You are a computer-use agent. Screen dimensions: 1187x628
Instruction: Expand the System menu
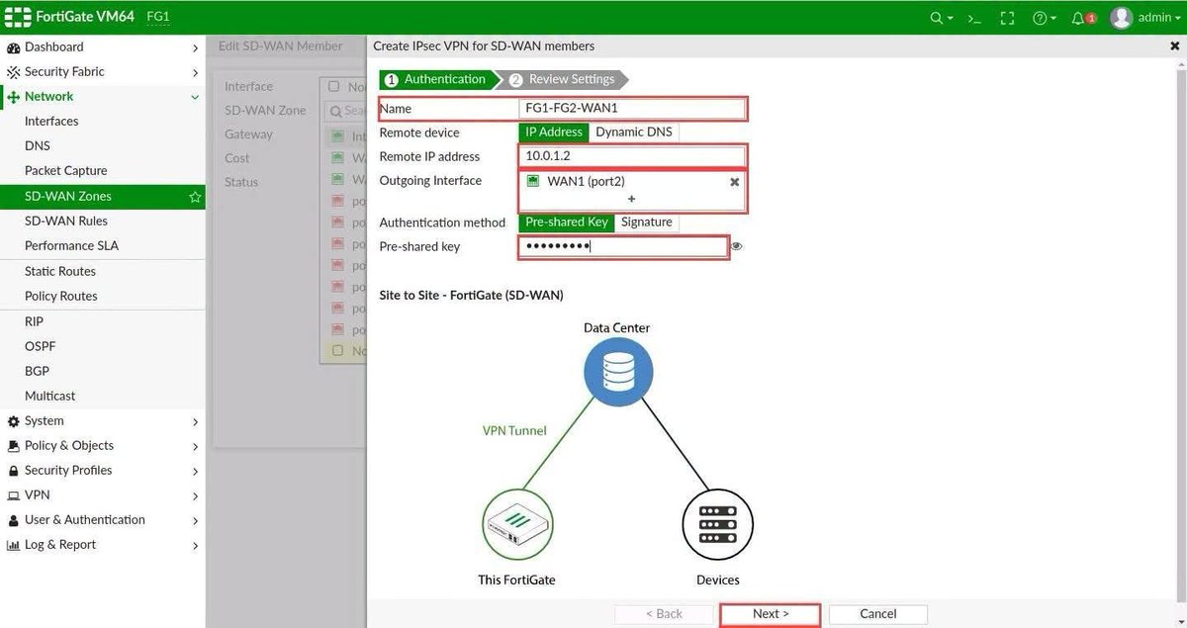pyautogui.click(x=195, y=421)
